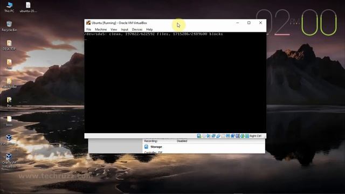Select the Oracle VM VirtualBox shortcut
The width and height of the screenshot is (345, 194).
[x=9, y=161]
